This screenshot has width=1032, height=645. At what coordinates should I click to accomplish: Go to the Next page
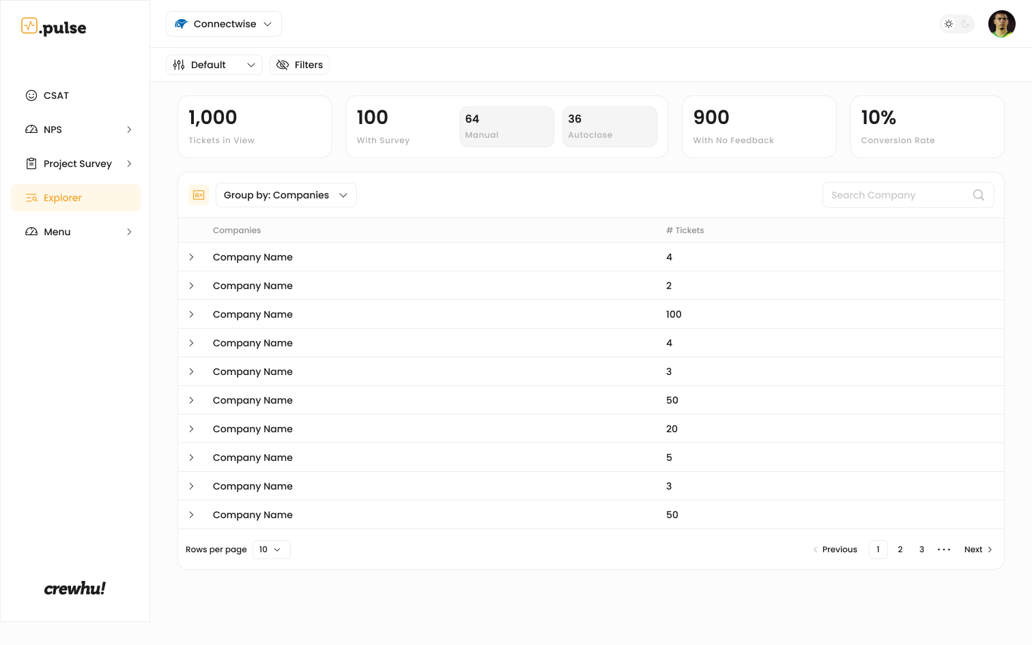pyautogui.click(x=978, y=550)
